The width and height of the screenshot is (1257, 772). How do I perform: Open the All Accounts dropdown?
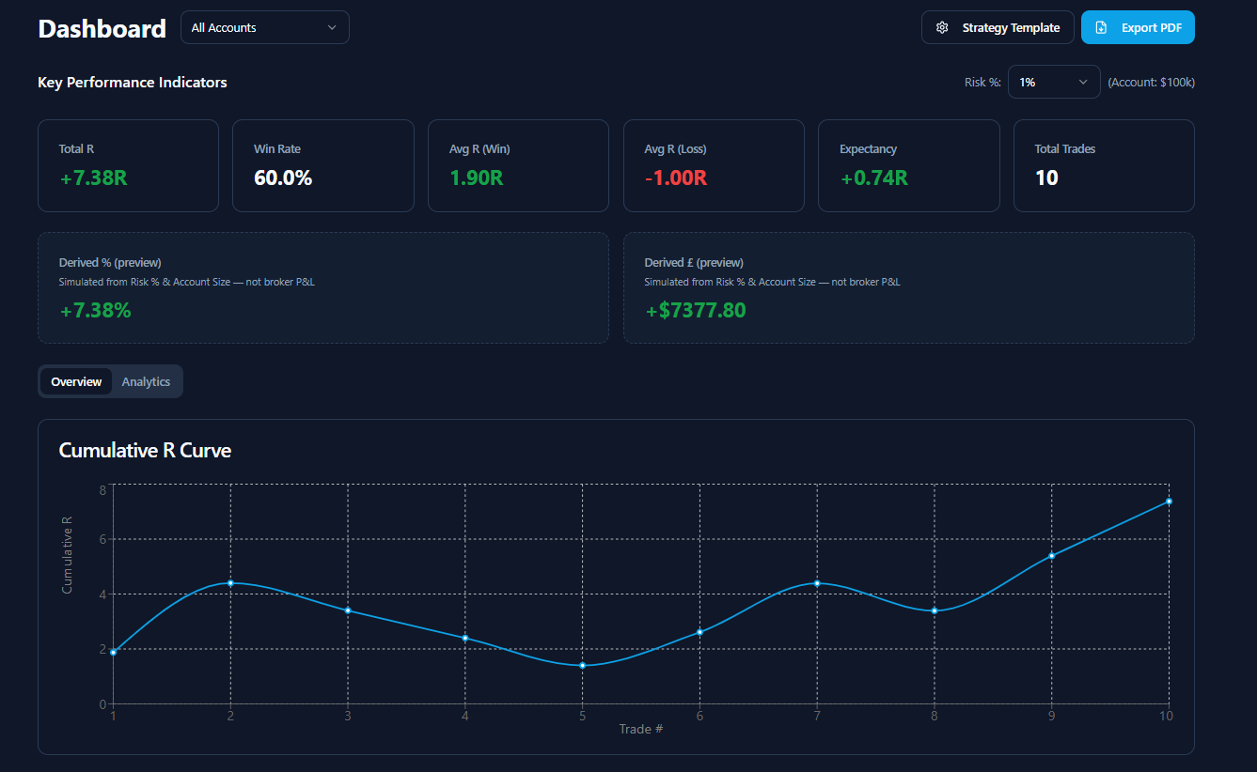click(x=265, y=27)
